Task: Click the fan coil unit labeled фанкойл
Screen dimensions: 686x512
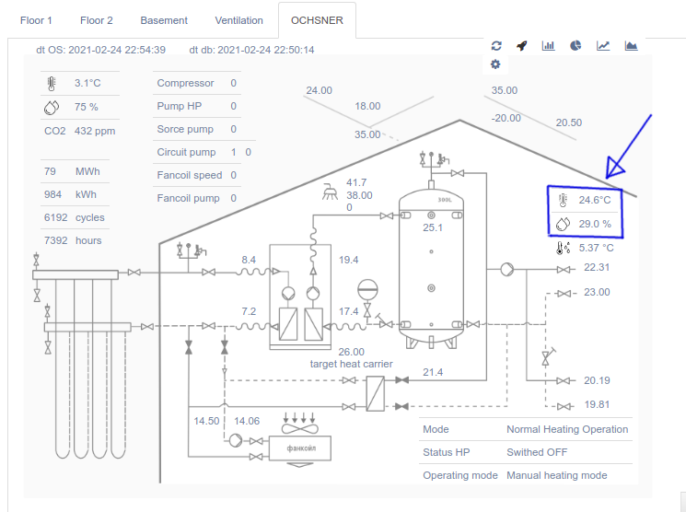Action: pos(299,448)
